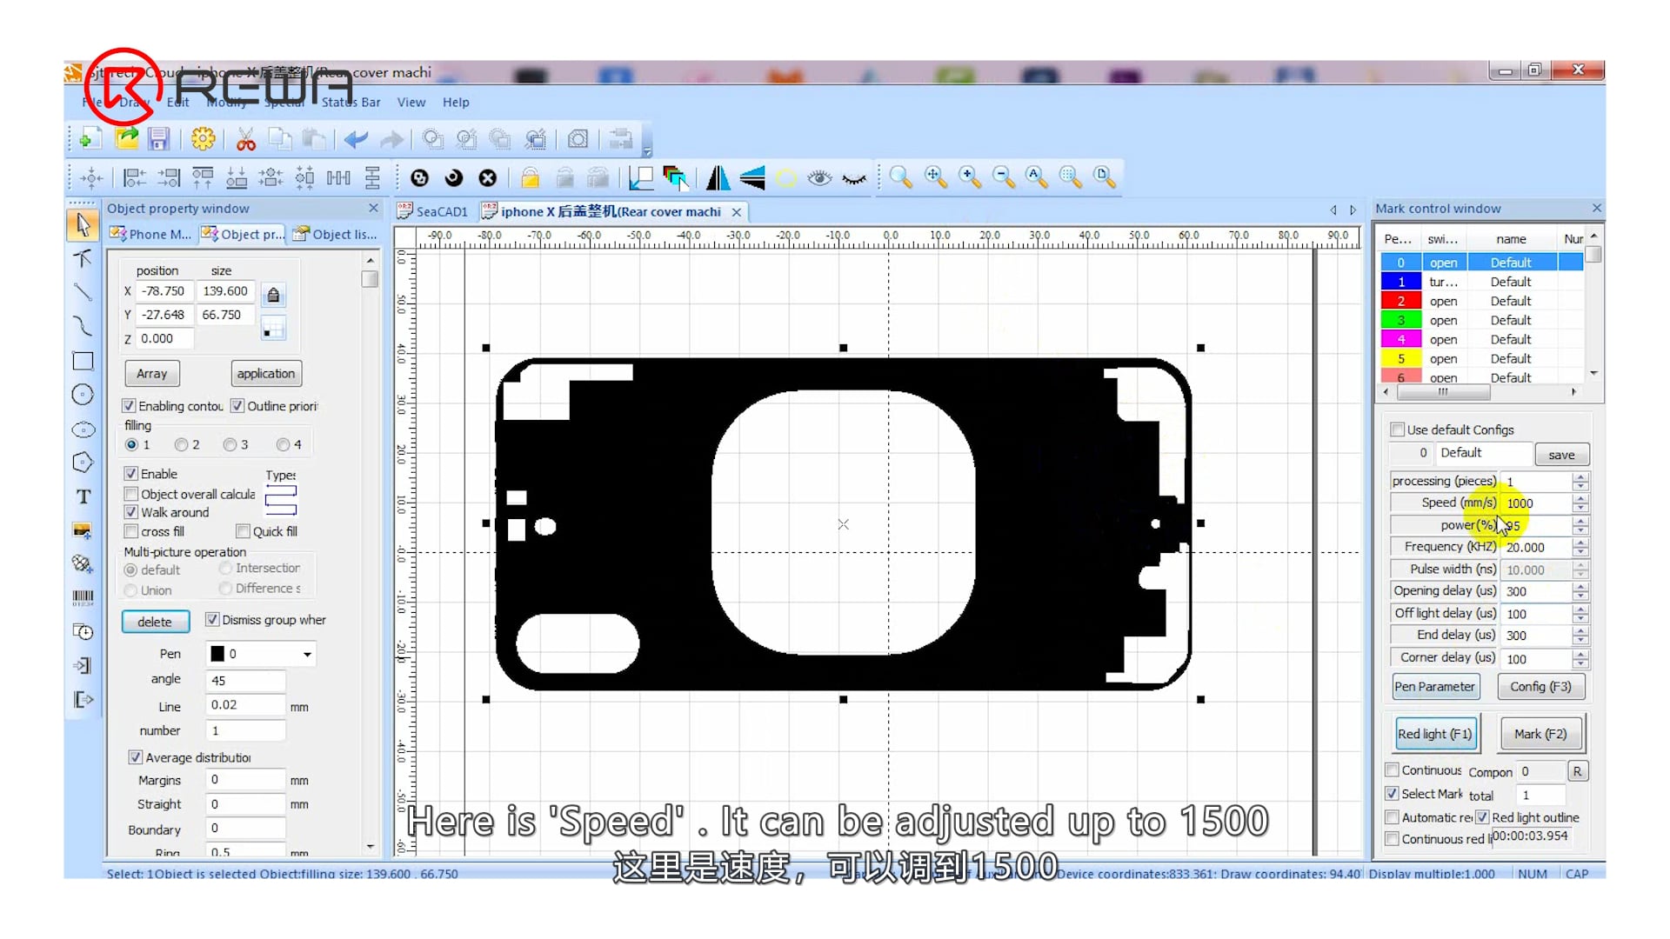Open the barcode tool
The image size is (1670, 939).
[83, 596]
